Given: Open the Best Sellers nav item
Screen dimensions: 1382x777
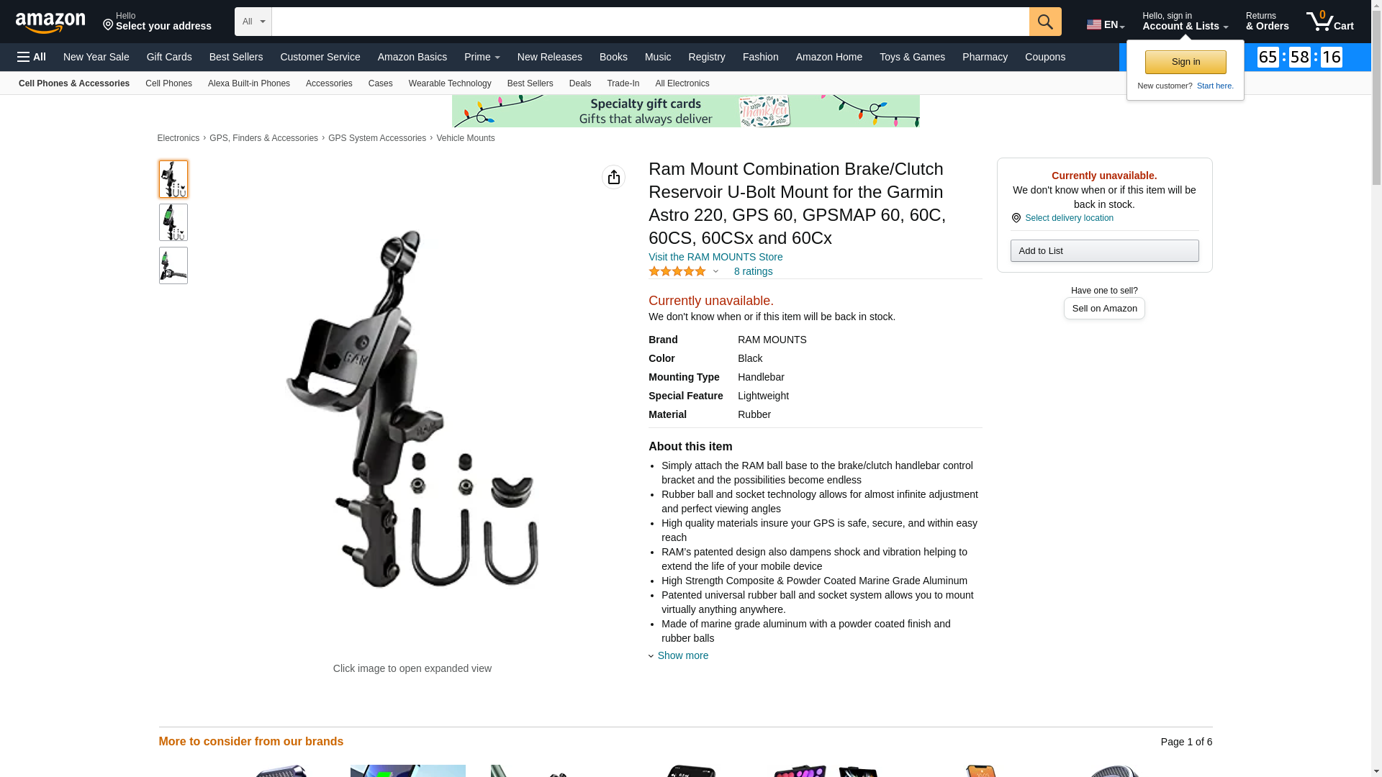Looking at the screenshot, I should click(x=236, y=57).
